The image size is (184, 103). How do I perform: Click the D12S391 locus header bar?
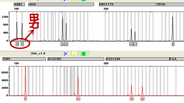coord(76,59)
